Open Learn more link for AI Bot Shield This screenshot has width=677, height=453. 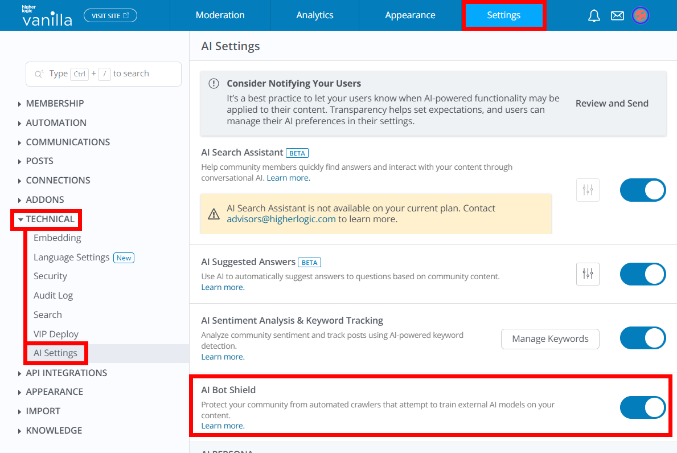point(223,426)
